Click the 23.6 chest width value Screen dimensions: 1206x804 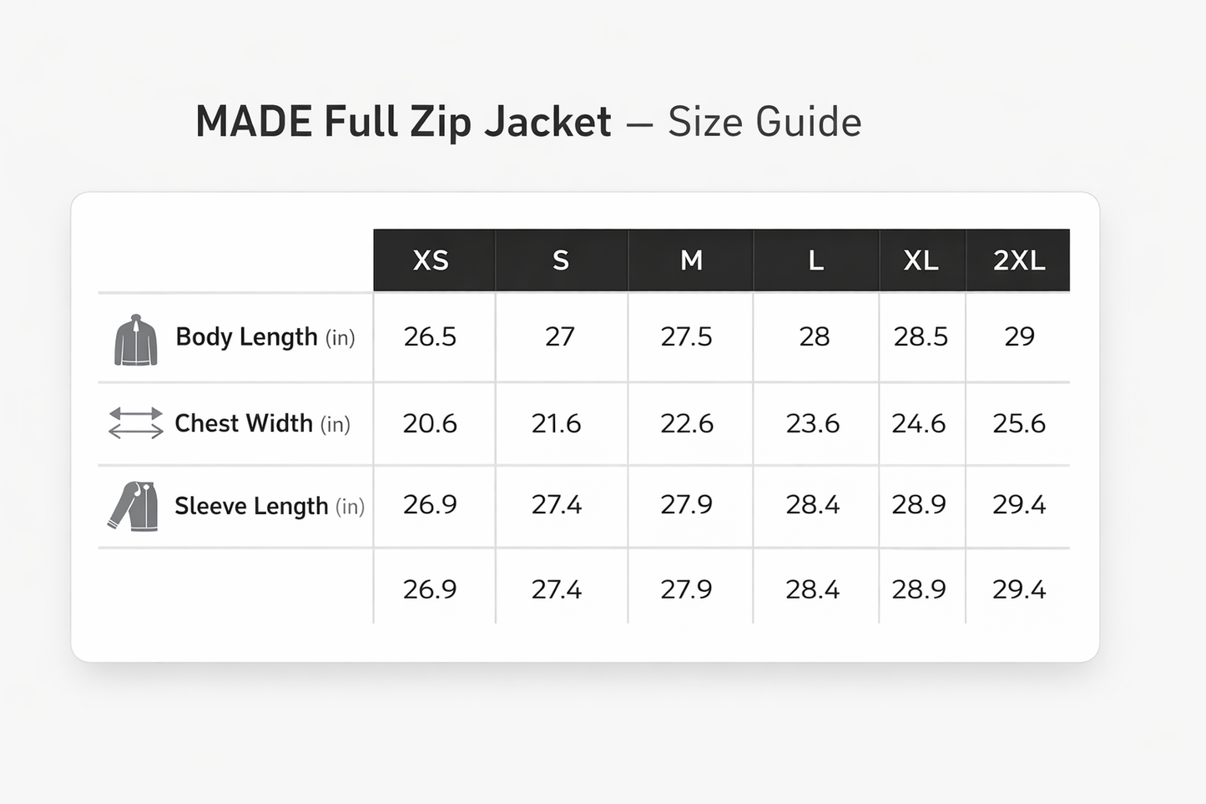click(x=813, y=423)
